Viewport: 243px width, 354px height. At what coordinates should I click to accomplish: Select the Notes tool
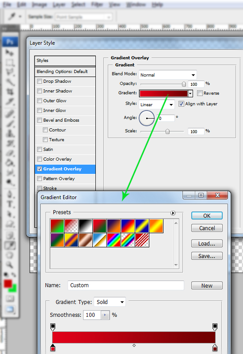pos(9,236)
